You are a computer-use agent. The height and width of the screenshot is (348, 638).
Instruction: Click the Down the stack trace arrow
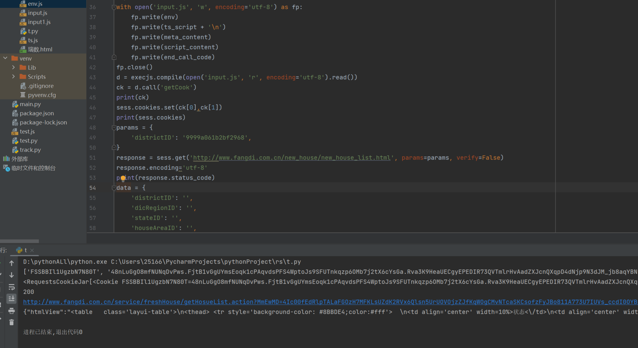coord(12,275)
